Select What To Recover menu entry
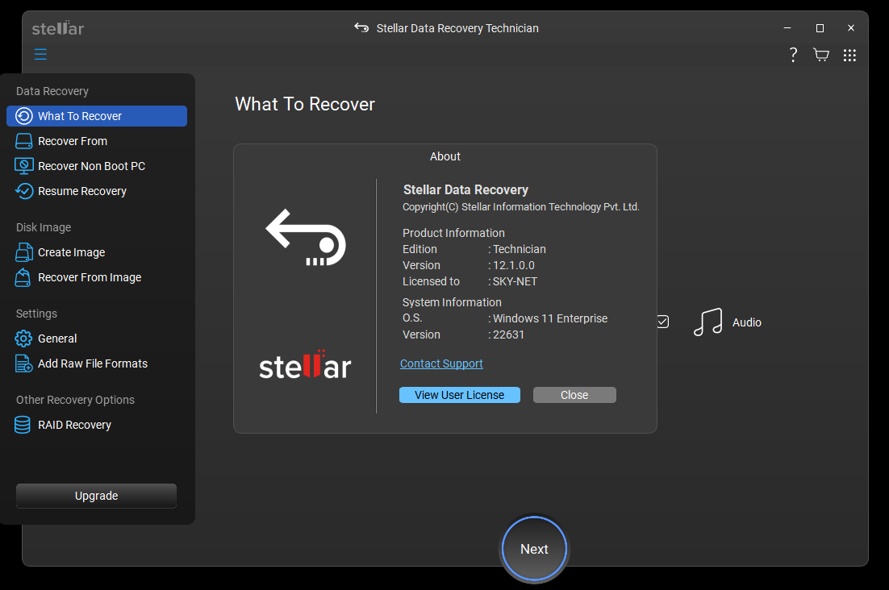This screenshot has height=590, width=889. [x=97, y=116]
